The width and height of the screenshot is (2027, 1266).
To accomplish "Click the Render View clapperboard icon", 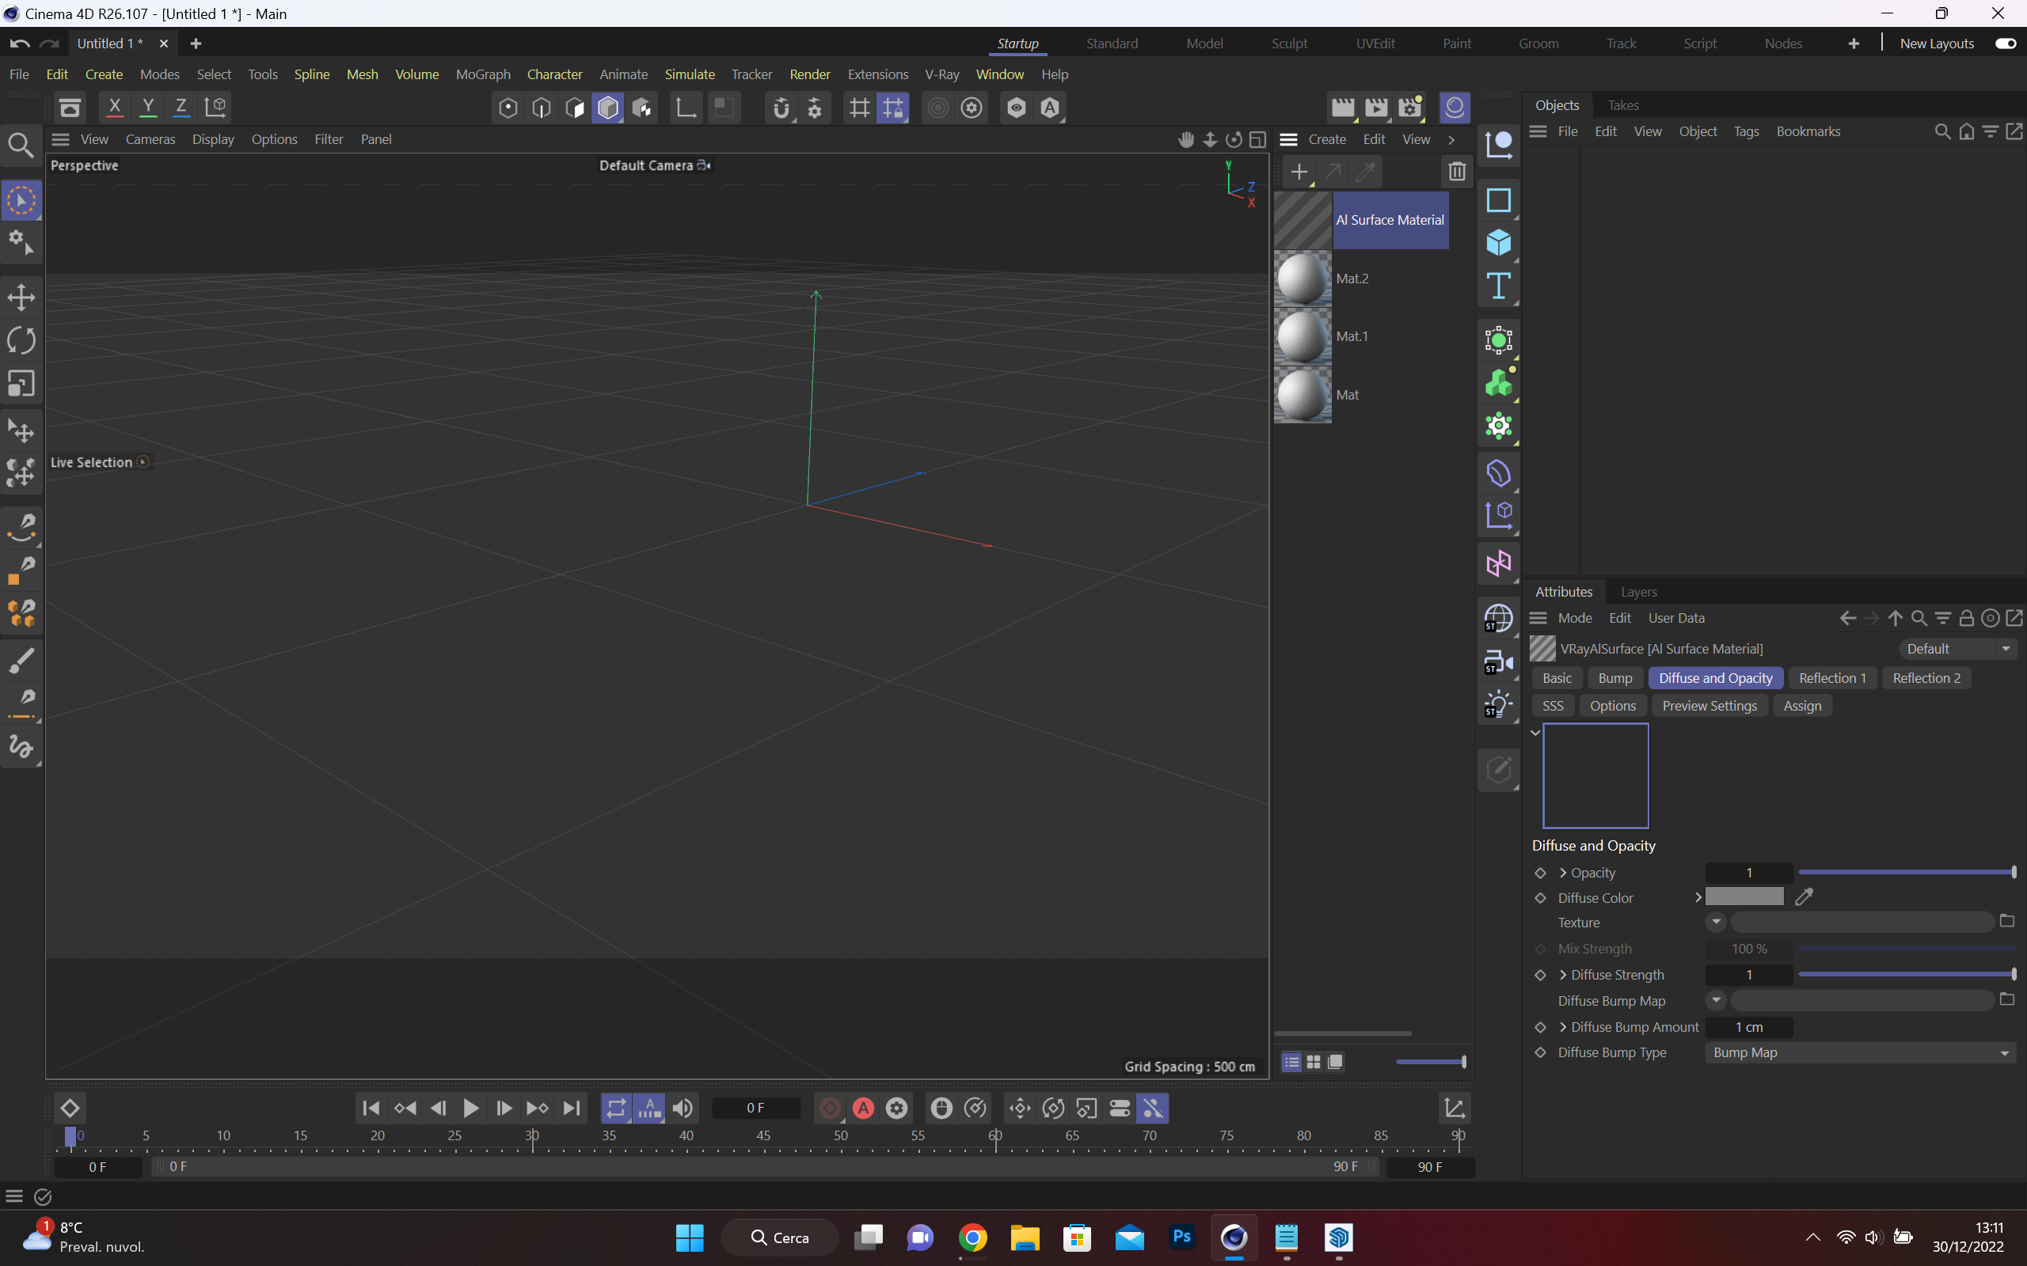I will tap(1343, 108).
